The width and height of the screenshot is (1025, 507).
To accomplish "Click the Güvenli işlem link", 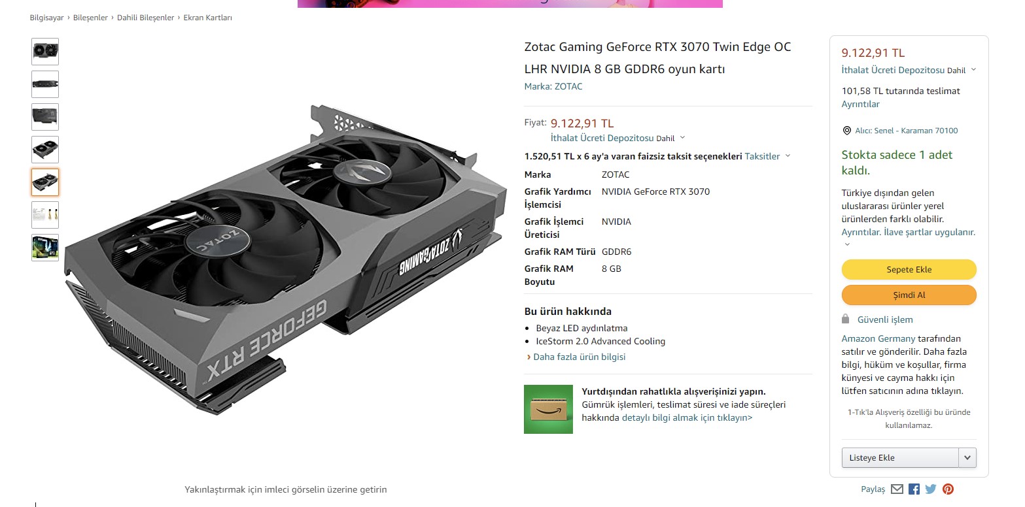I will (x=885, y=319).
